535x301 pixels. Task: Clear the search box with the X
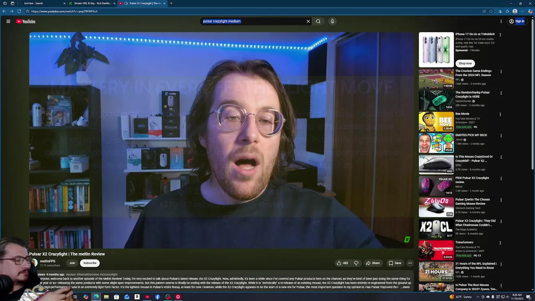[308, 21]
